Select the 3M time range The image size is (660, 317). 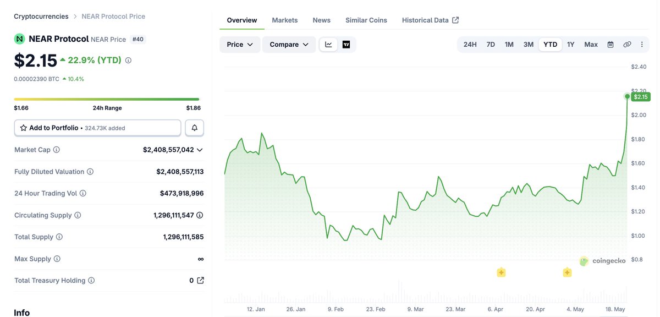click(x=529, y=45)
